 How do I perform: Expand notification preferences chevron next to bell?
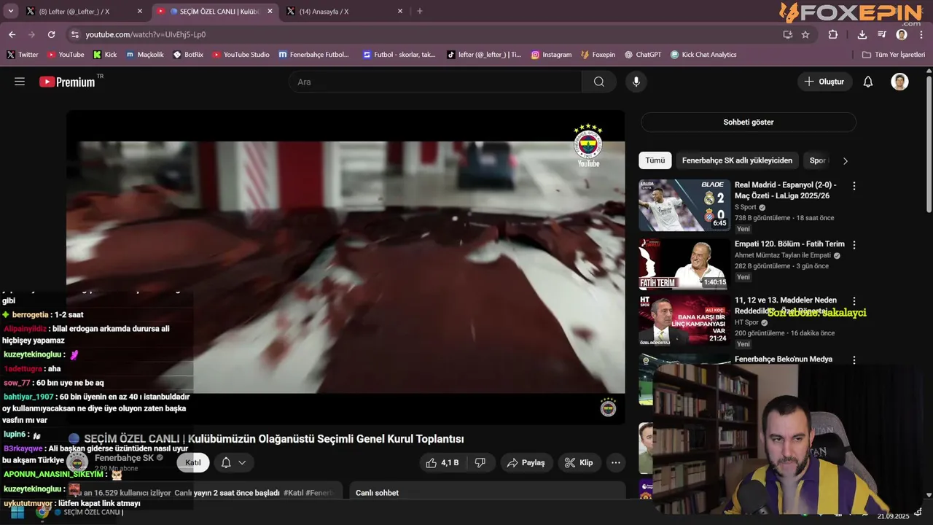[242, 462]
